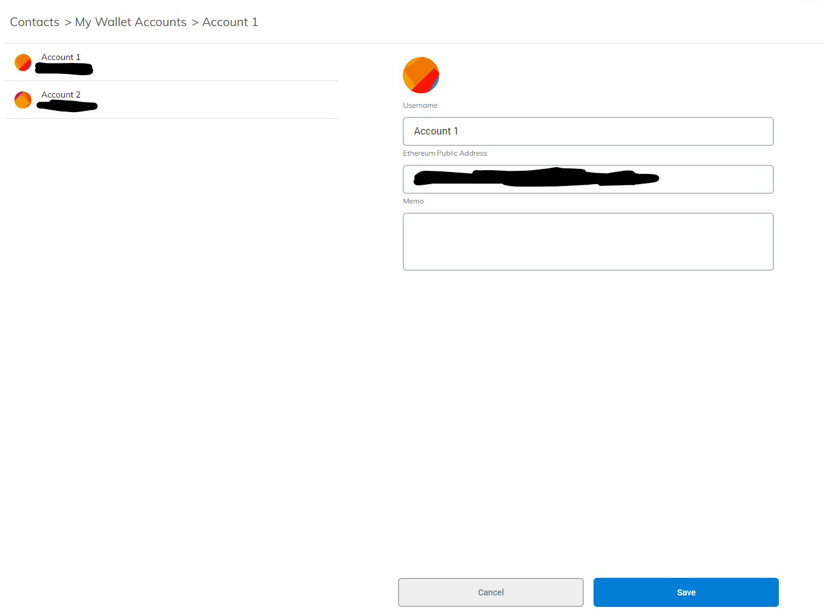
Task: Click the Account 2 avatar icon in sidebar
Action: (22, 100)
